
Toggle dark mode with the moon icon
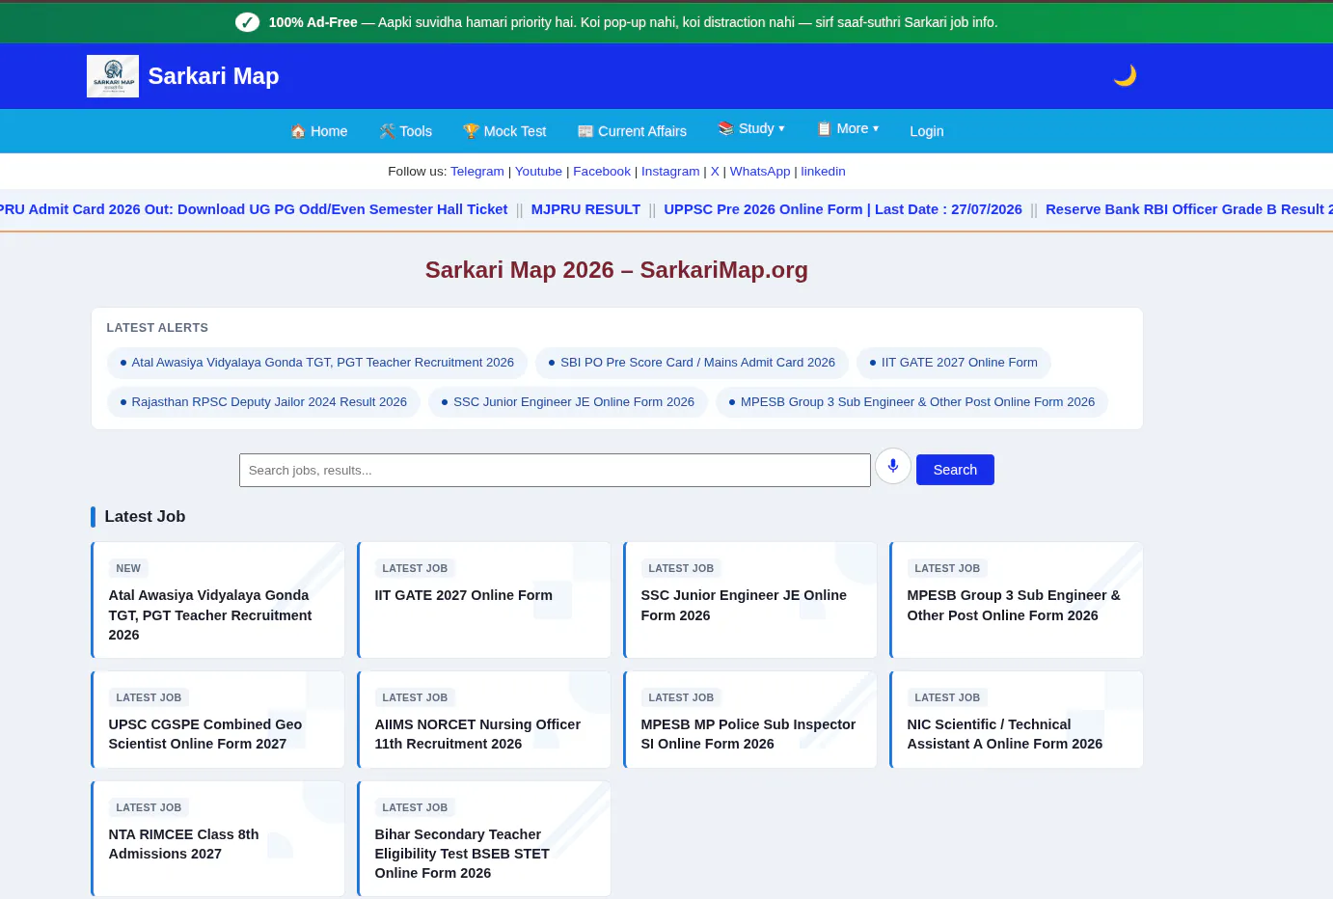coord(1125,75)
